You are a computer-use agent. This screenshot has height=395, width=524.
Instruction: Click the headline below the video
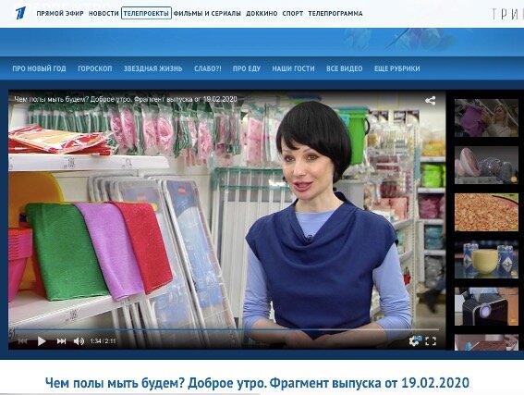coord(257,383)
